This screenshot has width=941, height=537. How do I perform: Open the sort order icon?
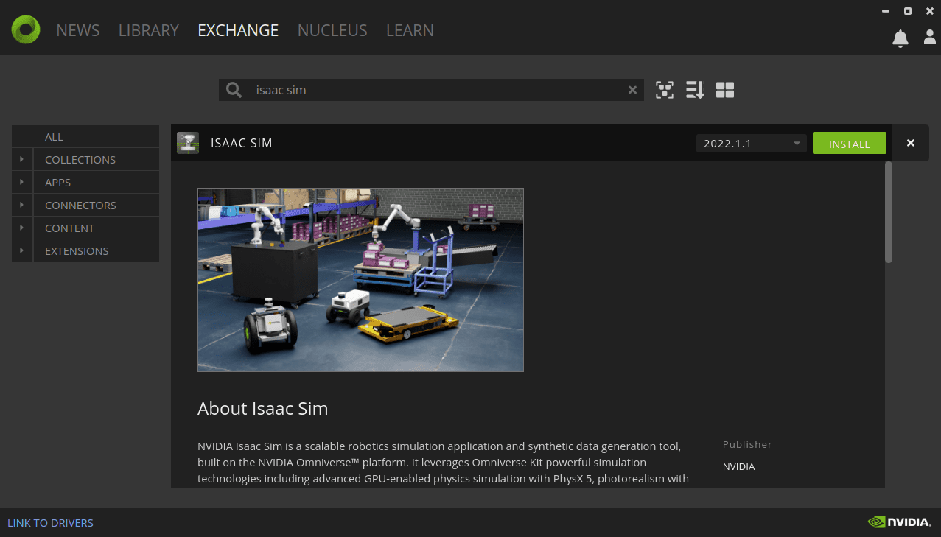[x=695, y=90]
